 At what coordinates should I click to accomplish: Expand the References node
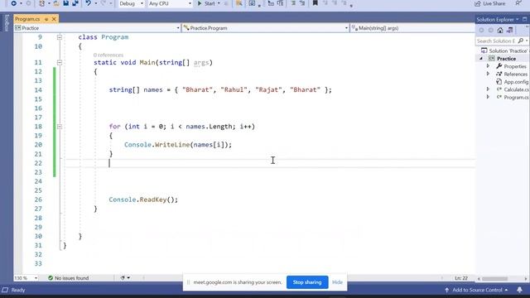click(488, 74)
